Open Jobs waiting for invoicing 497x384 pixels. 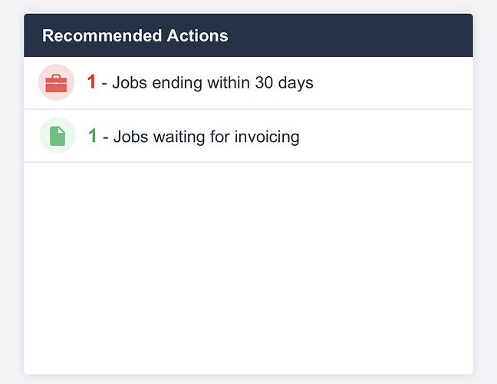[248, 136]
